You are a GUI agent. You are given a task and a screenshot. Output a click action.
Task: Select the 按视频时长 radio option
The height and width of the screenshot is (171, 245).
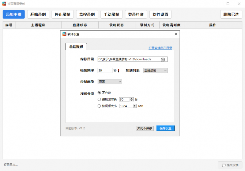pos(99,99)
